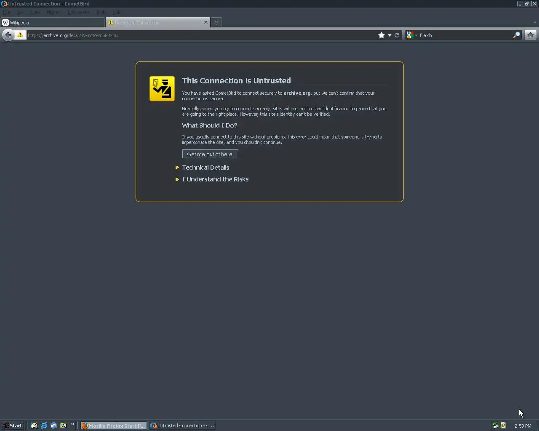Screen dimensions: 539x431
Task: Bookmark this page with the star icon
Action: [382, 35]
